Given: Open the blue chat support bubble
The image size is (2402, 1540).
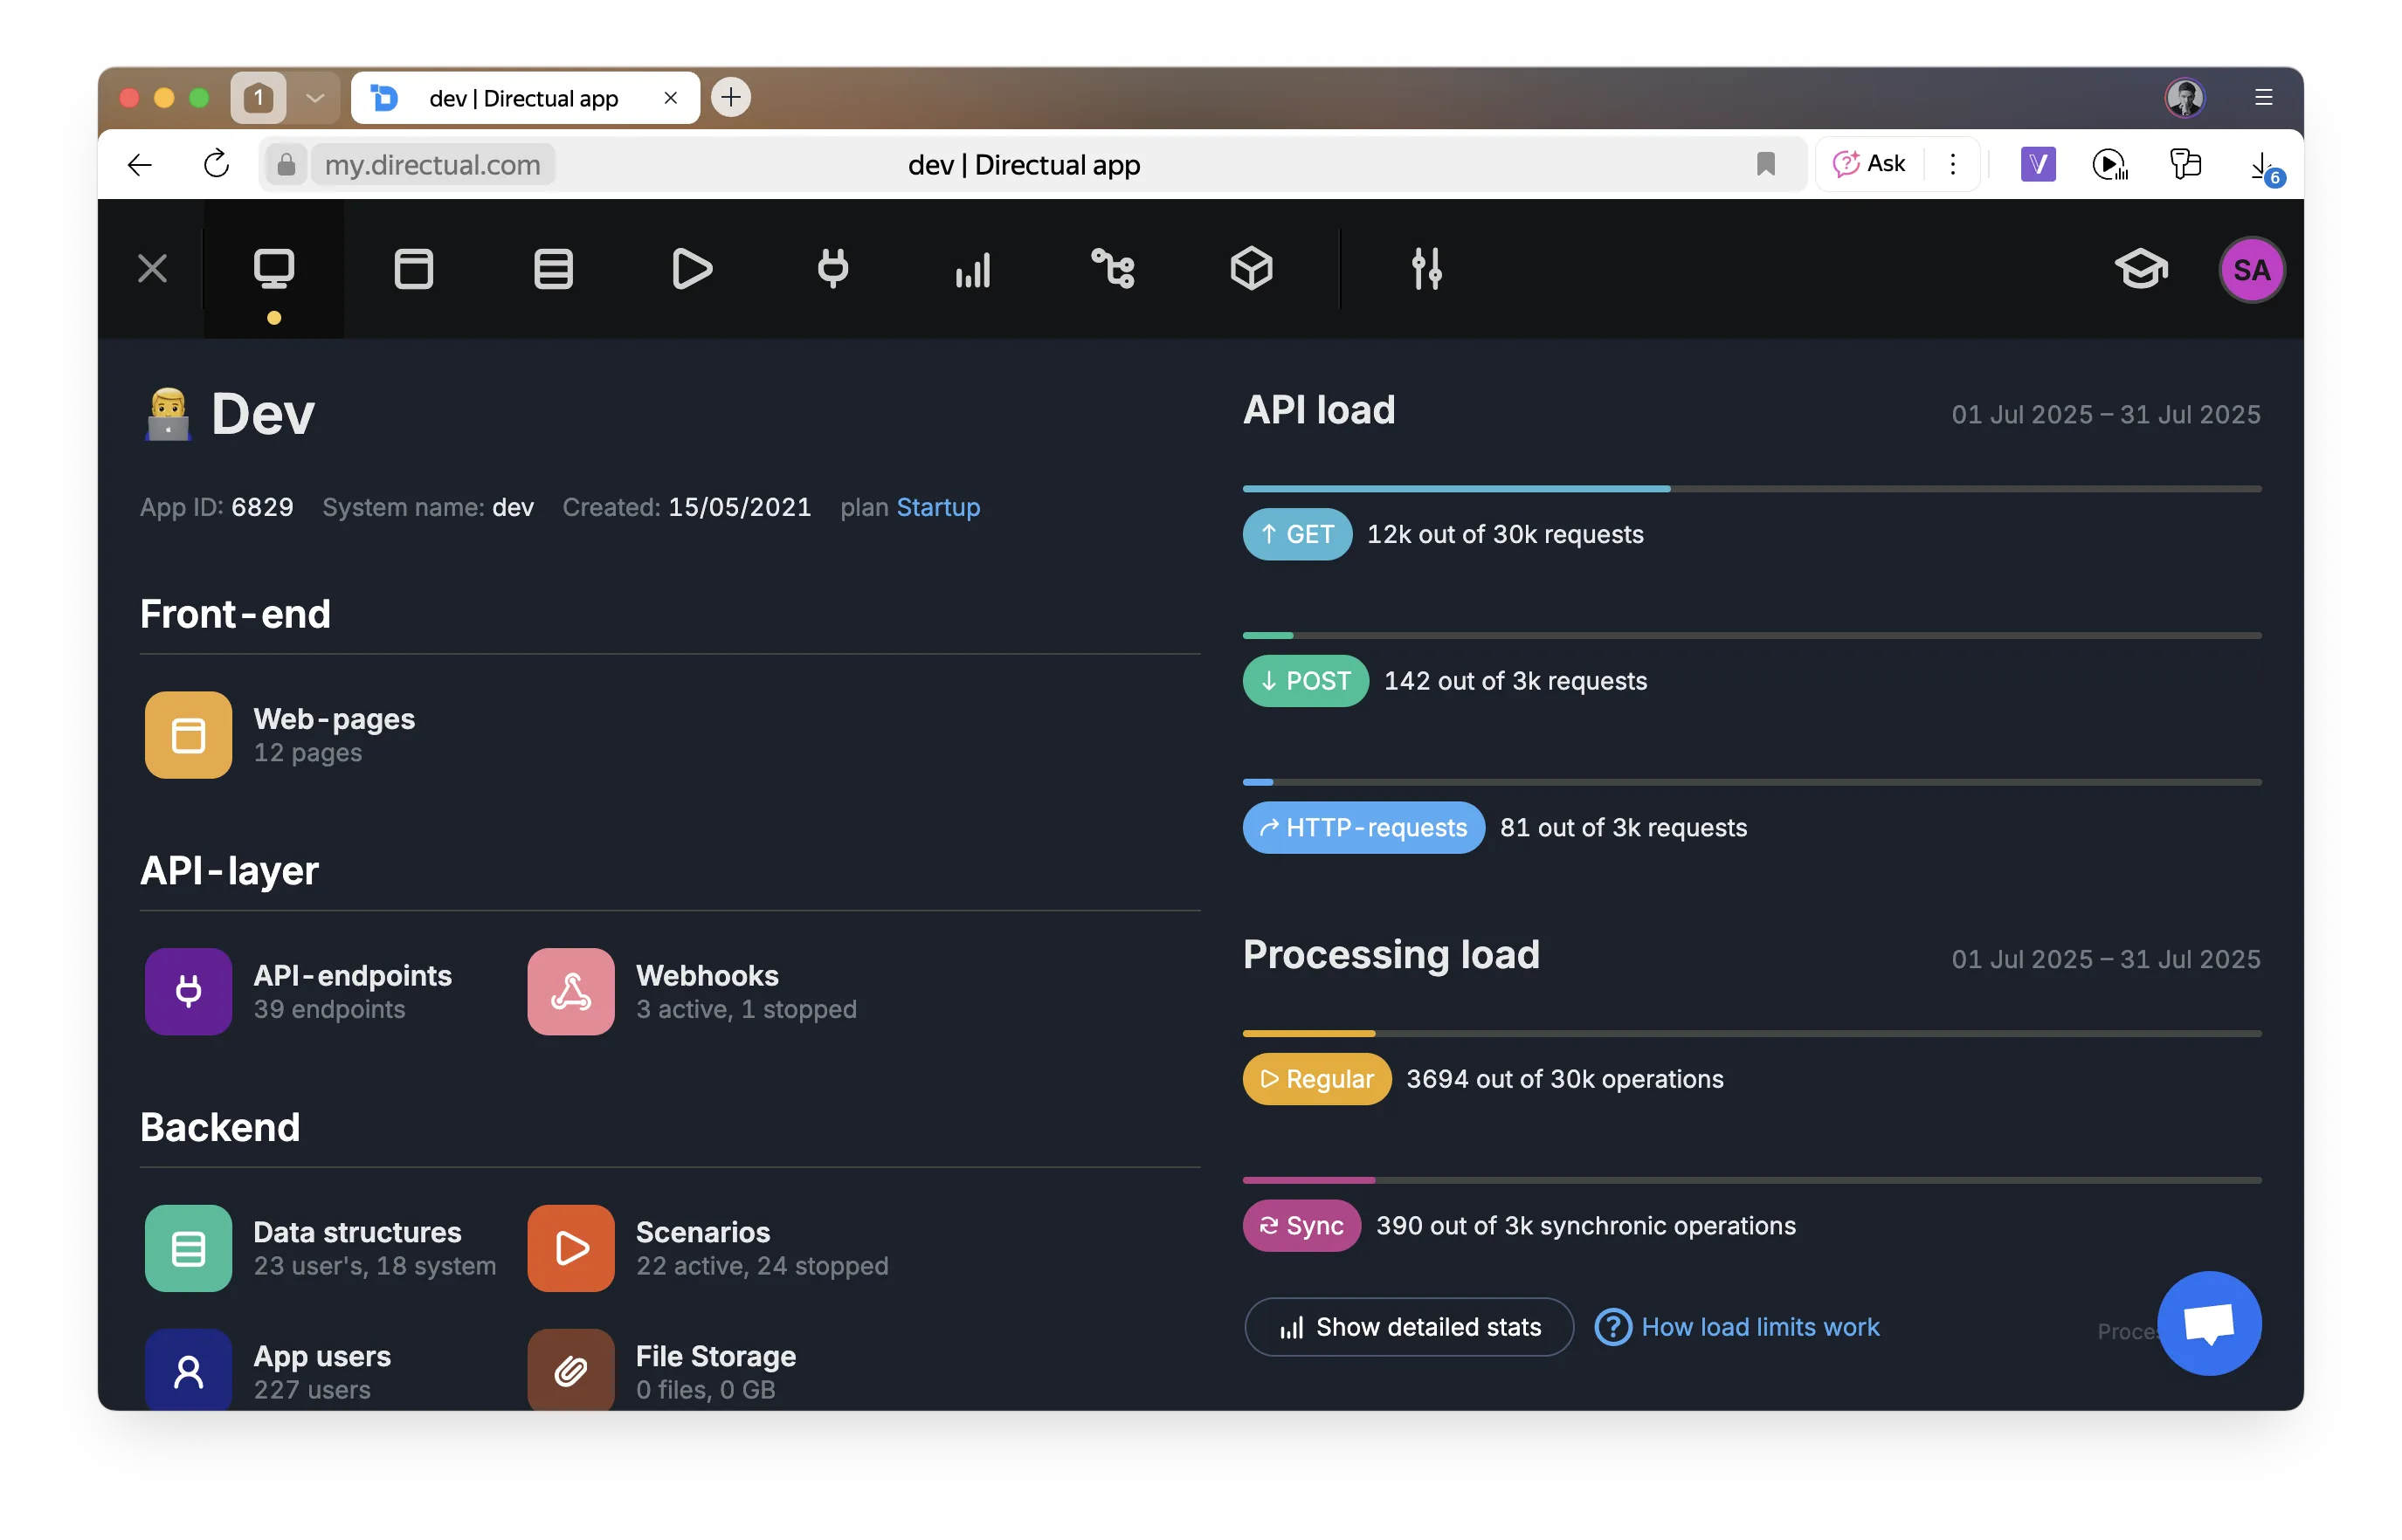Looking at the screenshot, I should [2208, 1322].
